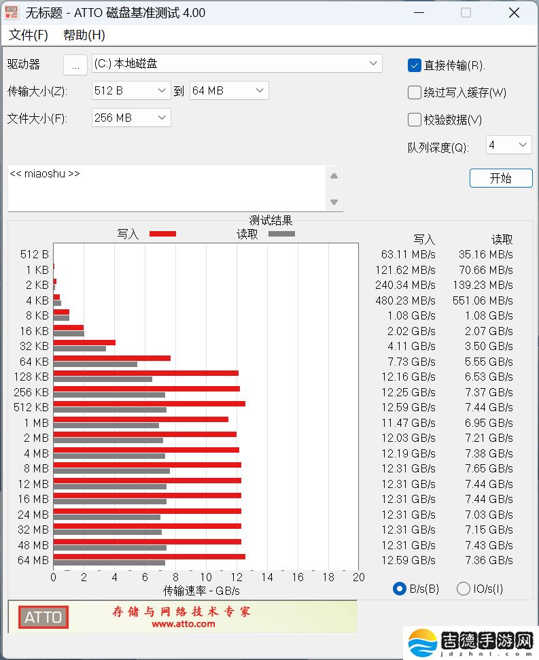
Task: Click the 48 MB row label in chart
Action: 33,545
